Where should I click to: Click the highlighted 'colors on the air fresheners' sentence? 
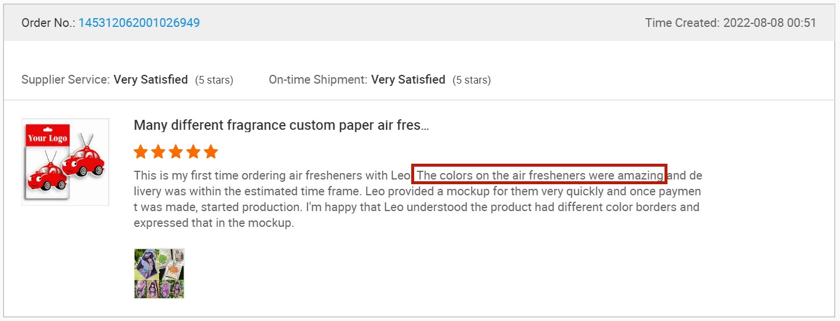[x=539, y=175]
